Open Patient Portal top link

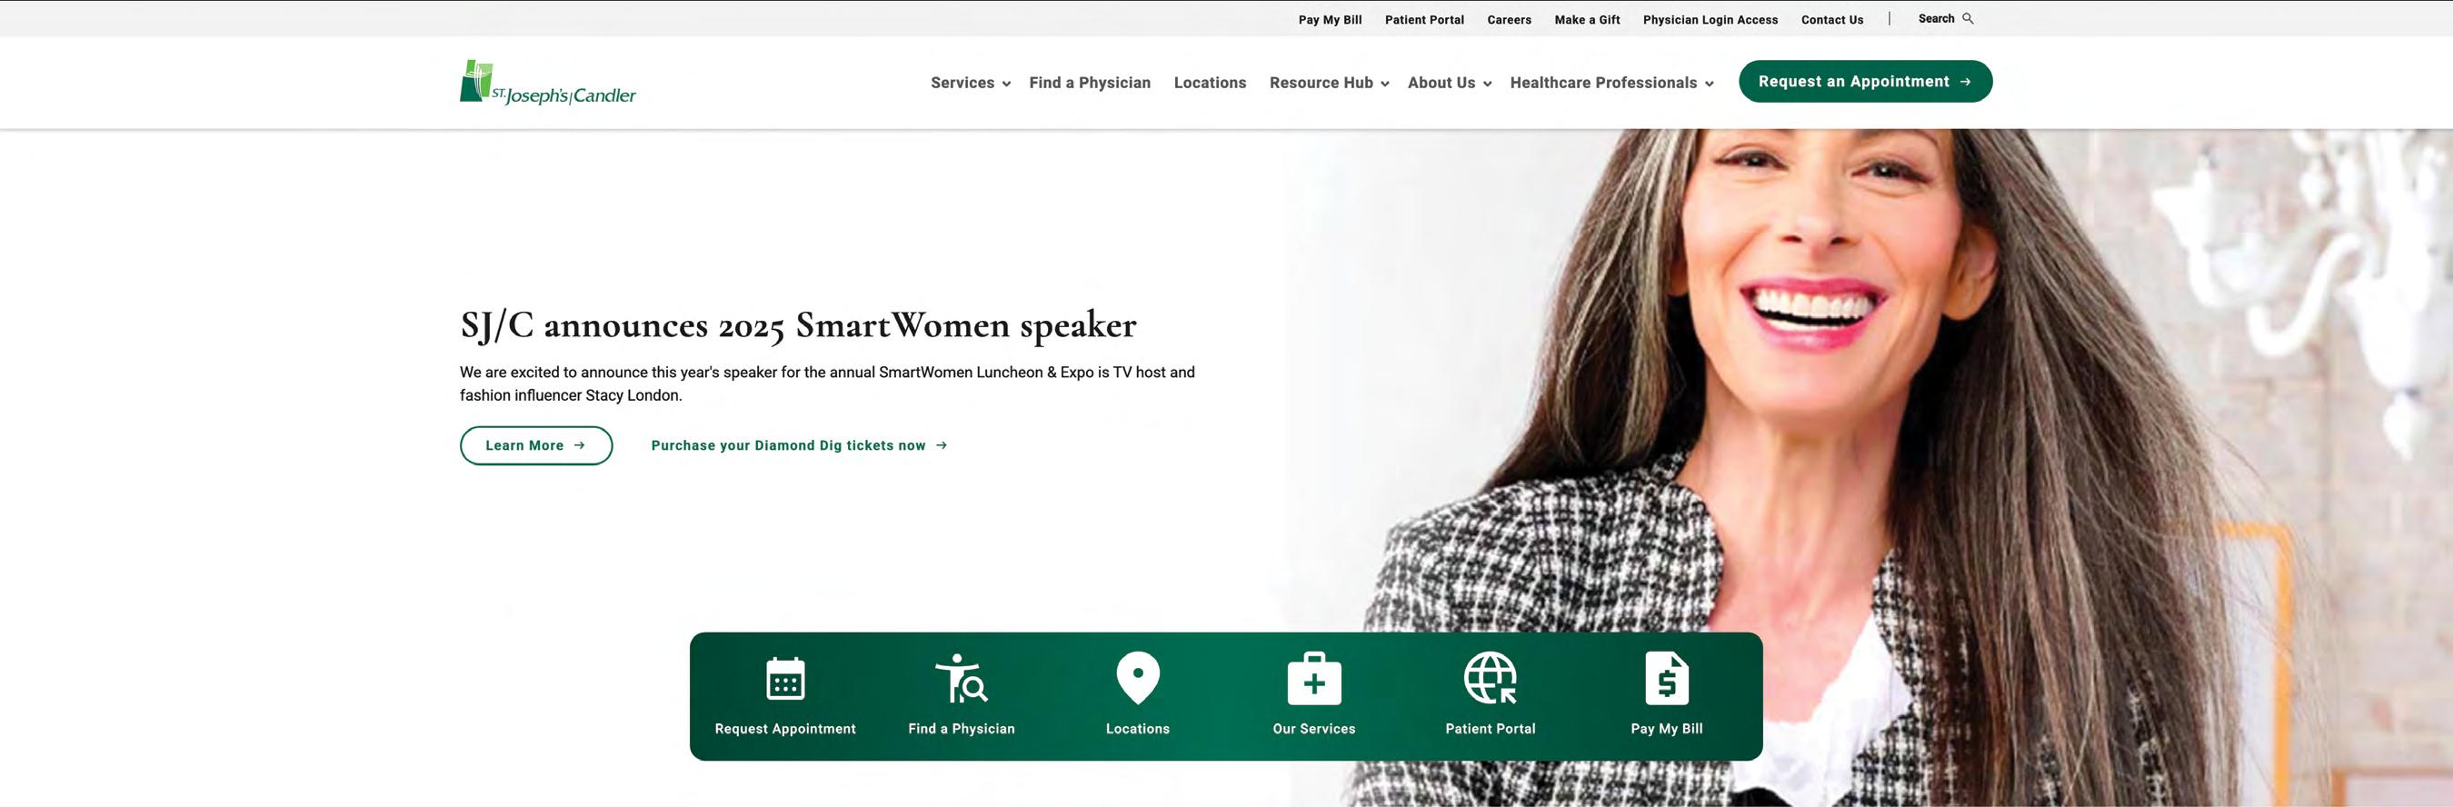(1423, 20)
